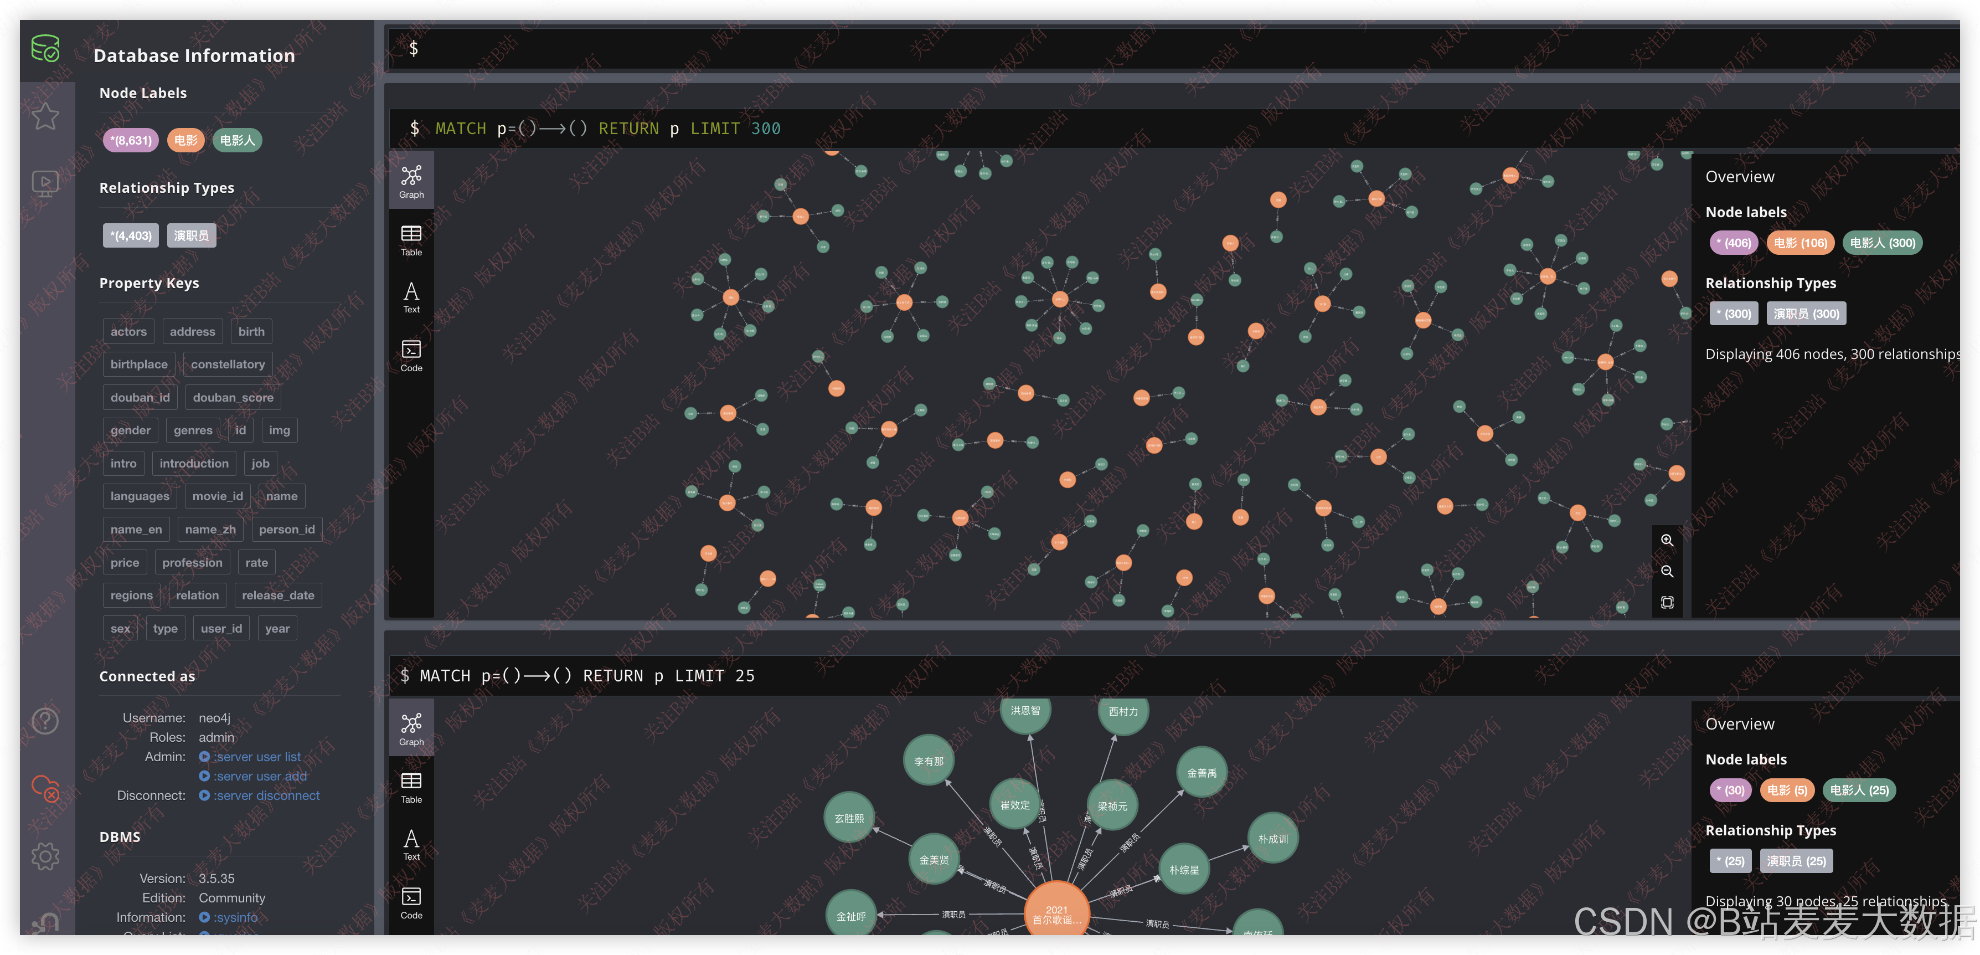Click the douban_score property key
This screenshot has height=955, width=1980.
233,398
